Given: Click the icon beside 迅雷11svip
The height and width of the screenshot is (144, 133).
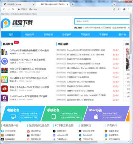Looking at the screenshot, I should [x=54, y=139].
